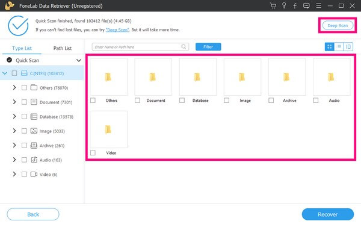Viewport: 361px width, 227px height.
Task: Check the Database (13578) tree checkbox
Action: coord(24,116)
